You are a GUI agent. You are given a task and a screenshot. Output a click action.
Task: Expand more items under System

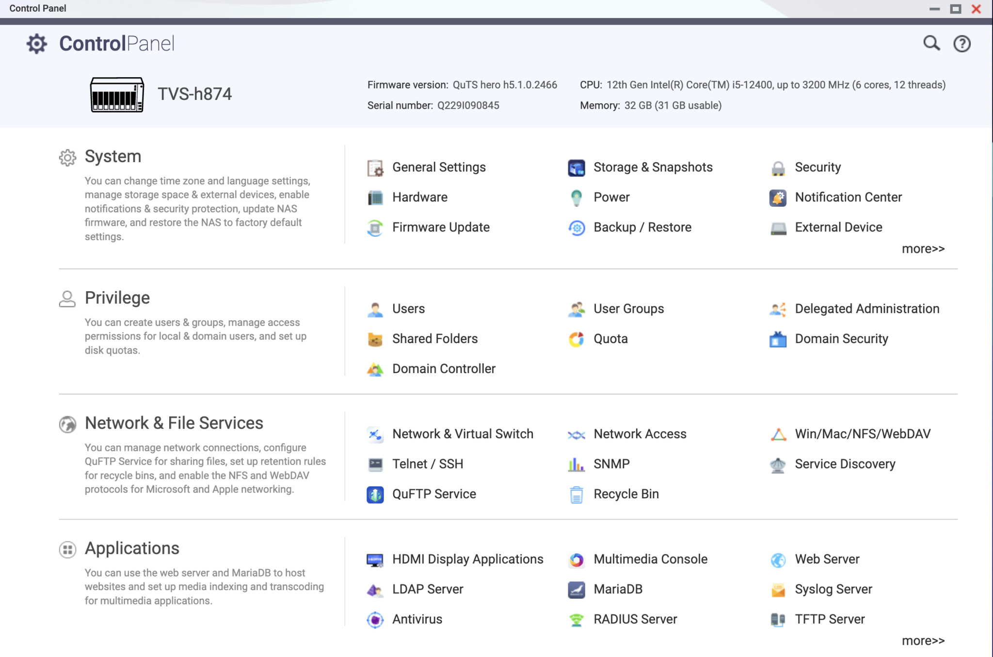click(x=923, y=249)
